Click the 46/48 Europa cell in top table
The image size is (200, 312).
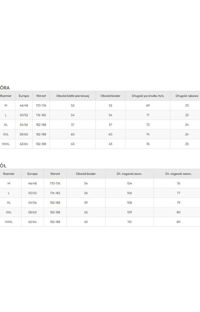24,105
